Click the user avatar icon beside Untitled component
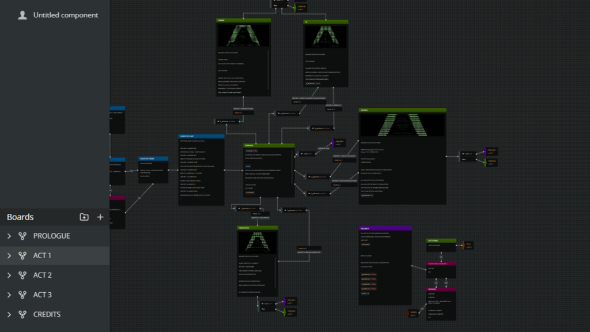 [22, 16]
